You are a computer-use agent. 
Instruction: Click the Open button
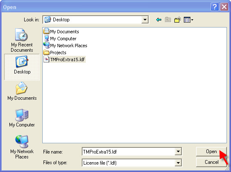tap(211, 151)
